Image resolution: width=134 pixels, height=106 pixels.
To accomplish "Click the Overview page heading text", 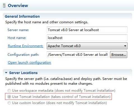I will pos(18,6).
